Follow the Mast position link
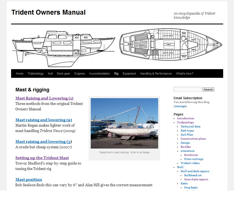 click(29, 179)
